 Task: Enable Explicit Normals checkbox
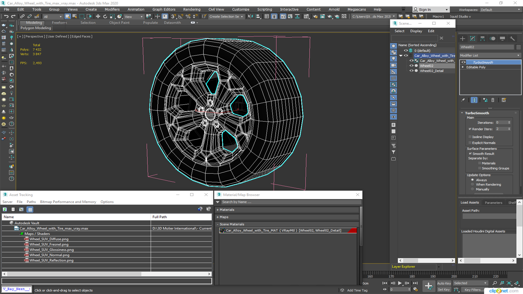tap(470, 143)
